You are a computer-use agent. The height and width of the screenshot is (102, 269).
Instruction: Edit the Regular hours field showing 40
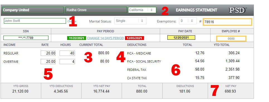(67, 53)
